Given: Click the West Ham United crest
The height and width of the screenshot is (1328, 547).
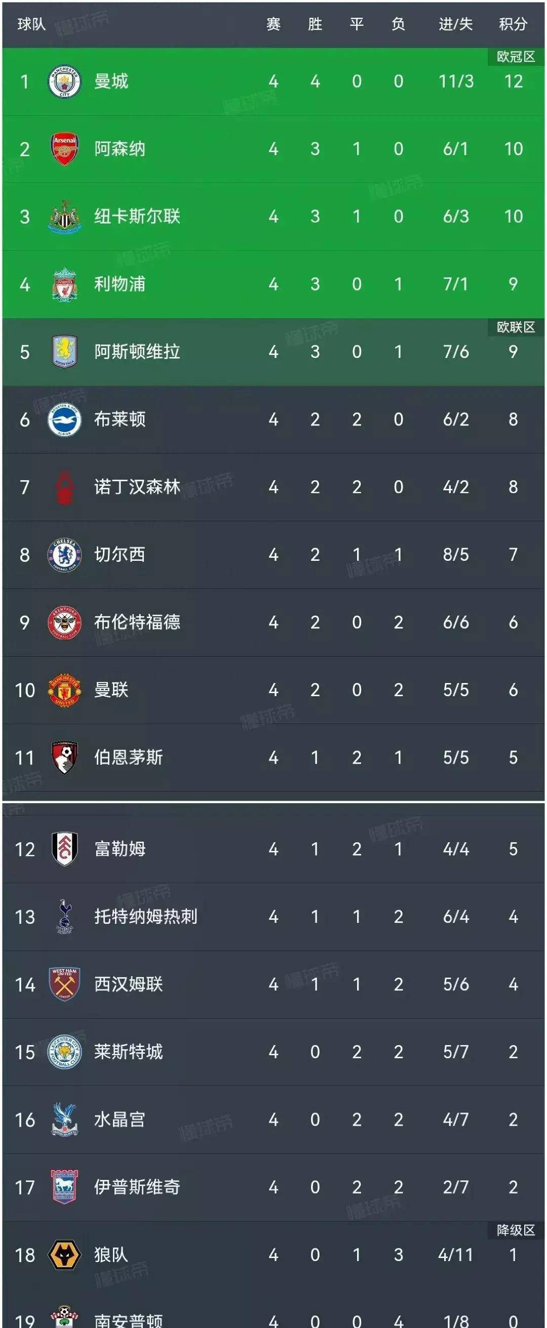Looking at the screenshot, I should (64, 984).
